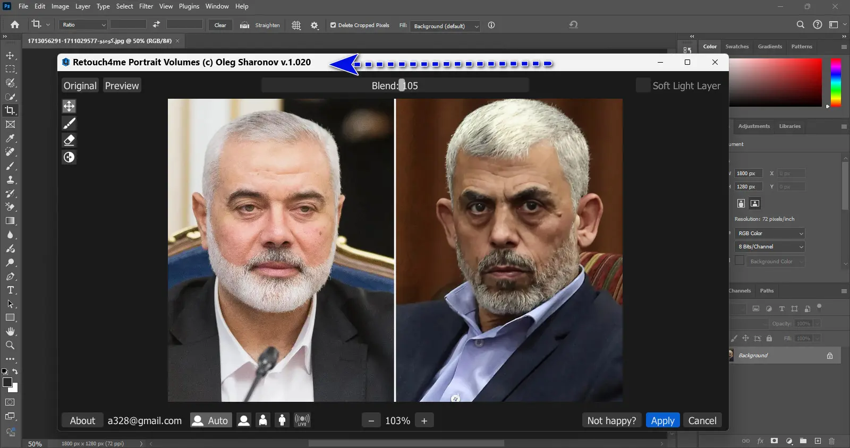Toggle lock on Background layer

tap(830, 356)
